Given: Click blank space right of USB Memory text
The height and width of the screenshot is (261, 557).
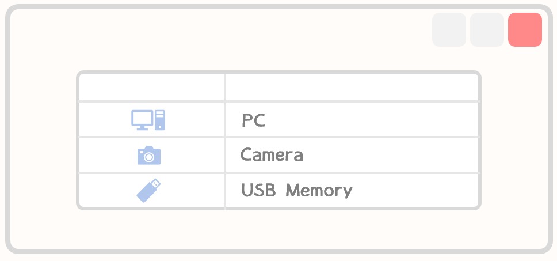Looking at the screenshot, I should coord(415,190).
